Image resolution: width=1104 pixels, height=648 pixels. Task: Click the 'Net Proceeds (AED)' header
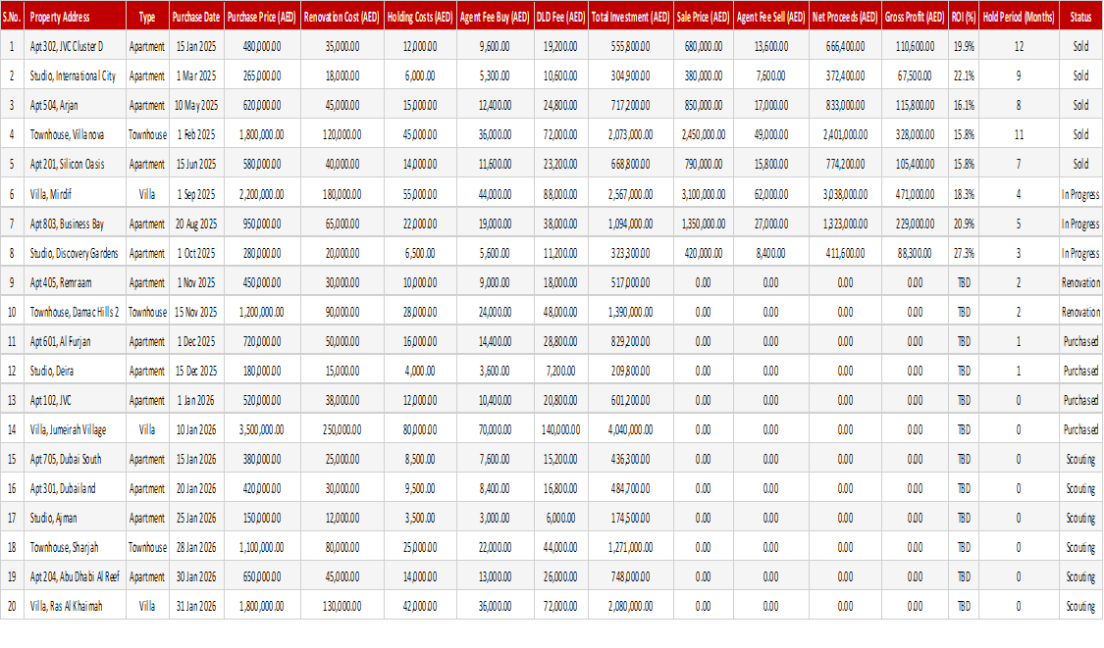click(845, 17)
